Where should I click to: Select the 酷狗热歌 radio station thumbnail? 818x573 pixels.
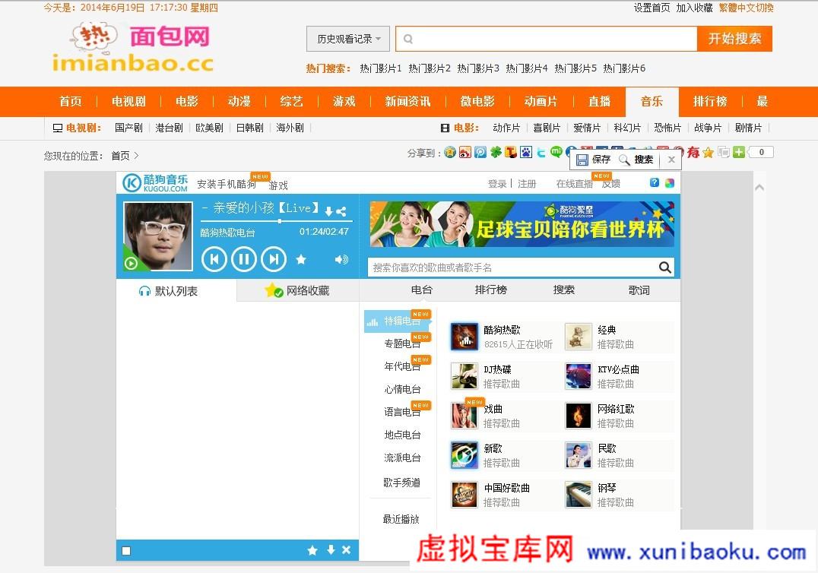(464, 337)
